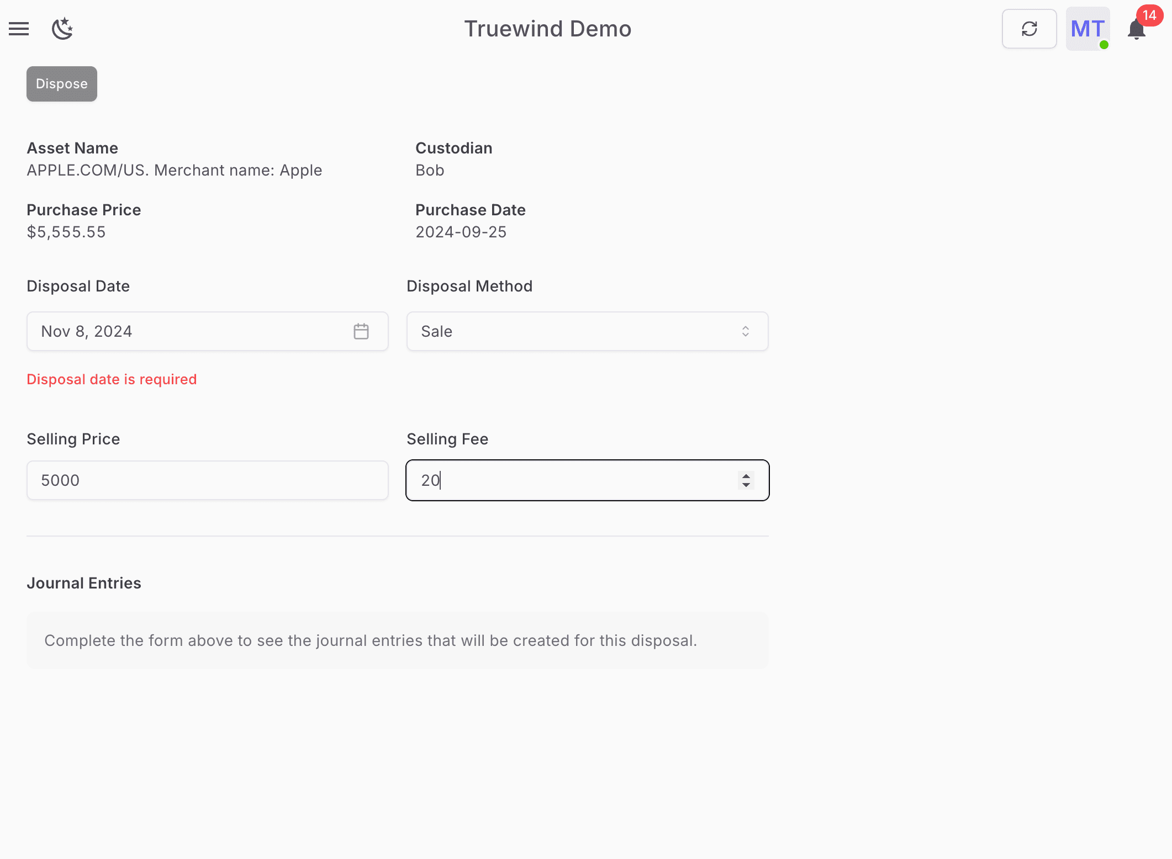The width and height of the screenshot is (1172, 859).
Task: Click the refresh sync icon
Action: [1028, 29]
